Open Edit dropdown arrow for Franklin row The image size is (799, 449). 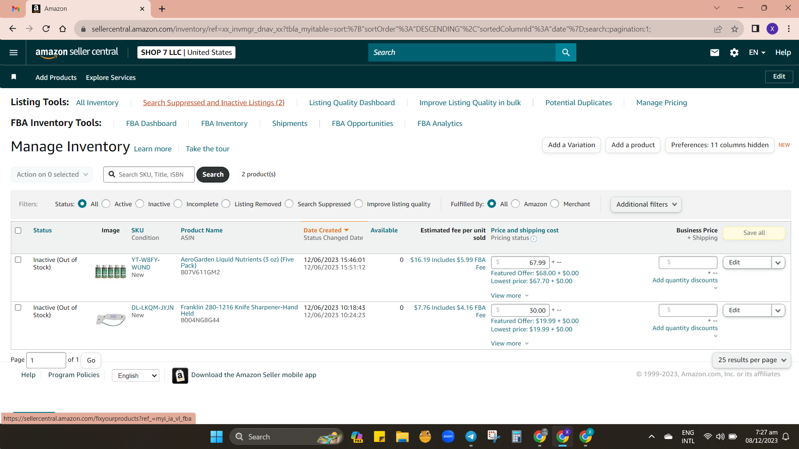[x=778, y=311]
